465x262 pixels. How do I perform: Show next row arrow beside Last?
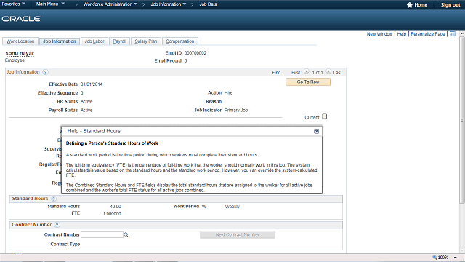pos(328,71)
